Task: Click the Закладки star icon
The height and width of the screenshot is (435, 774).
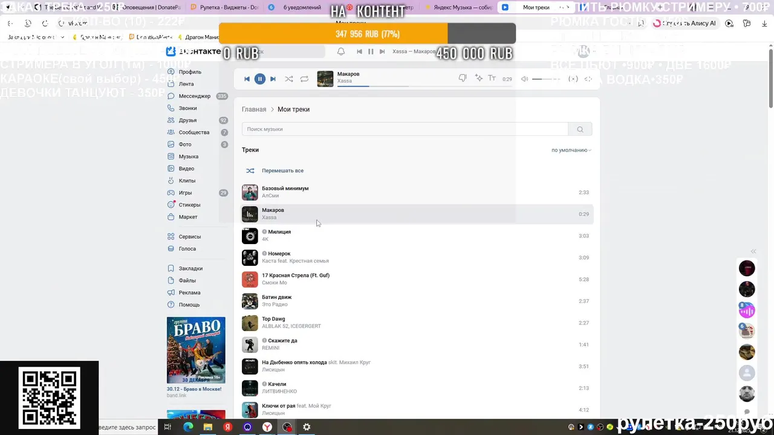Action: coord(171,268)
